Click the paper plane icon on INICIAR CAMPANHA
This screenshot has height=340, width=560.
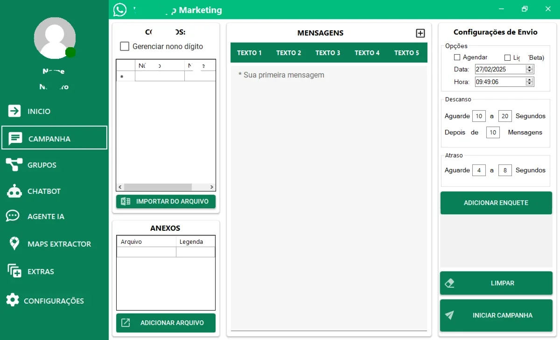tap(449, 315)
